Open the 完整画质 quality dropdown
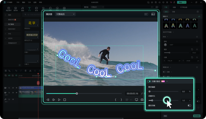The height and width of the screenshot is (119, 206). 65,14
